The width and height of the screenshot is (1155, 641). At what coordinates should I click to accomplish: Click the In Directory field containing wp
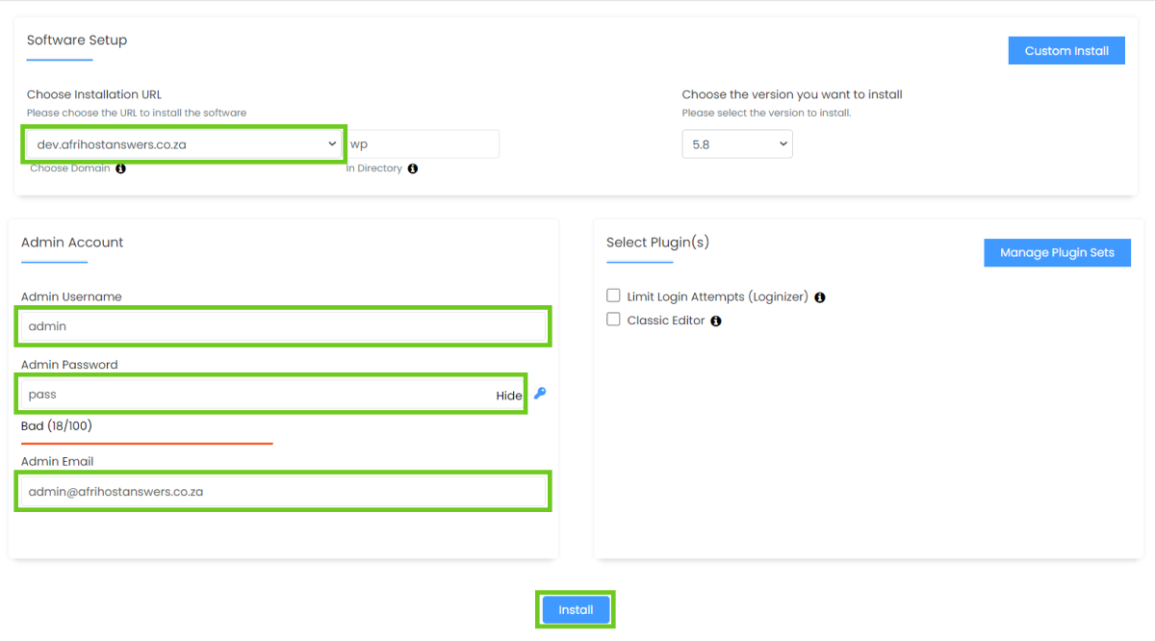point(423,144)
